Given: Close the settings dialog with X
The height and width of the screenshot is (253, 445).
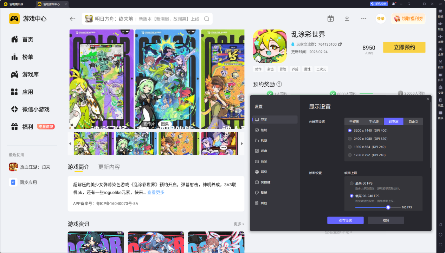Looking at the screenshot, I should (428, 99).
